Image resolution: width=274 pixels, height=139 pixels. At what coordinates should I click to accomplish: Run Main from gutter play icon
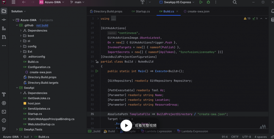click(x=97, y=71)
